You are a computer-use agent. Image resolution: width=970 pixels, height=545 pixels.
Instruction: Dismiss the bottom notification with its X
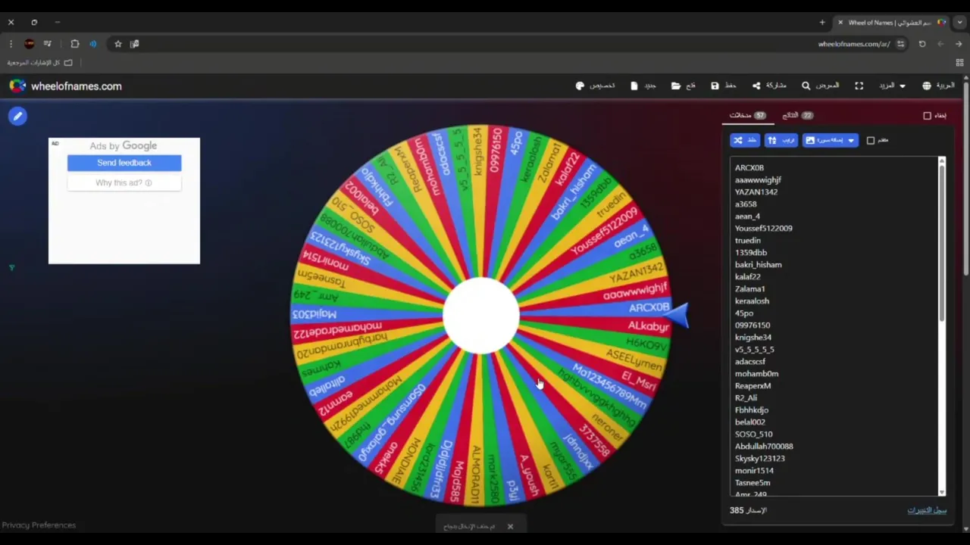point(510,527)
